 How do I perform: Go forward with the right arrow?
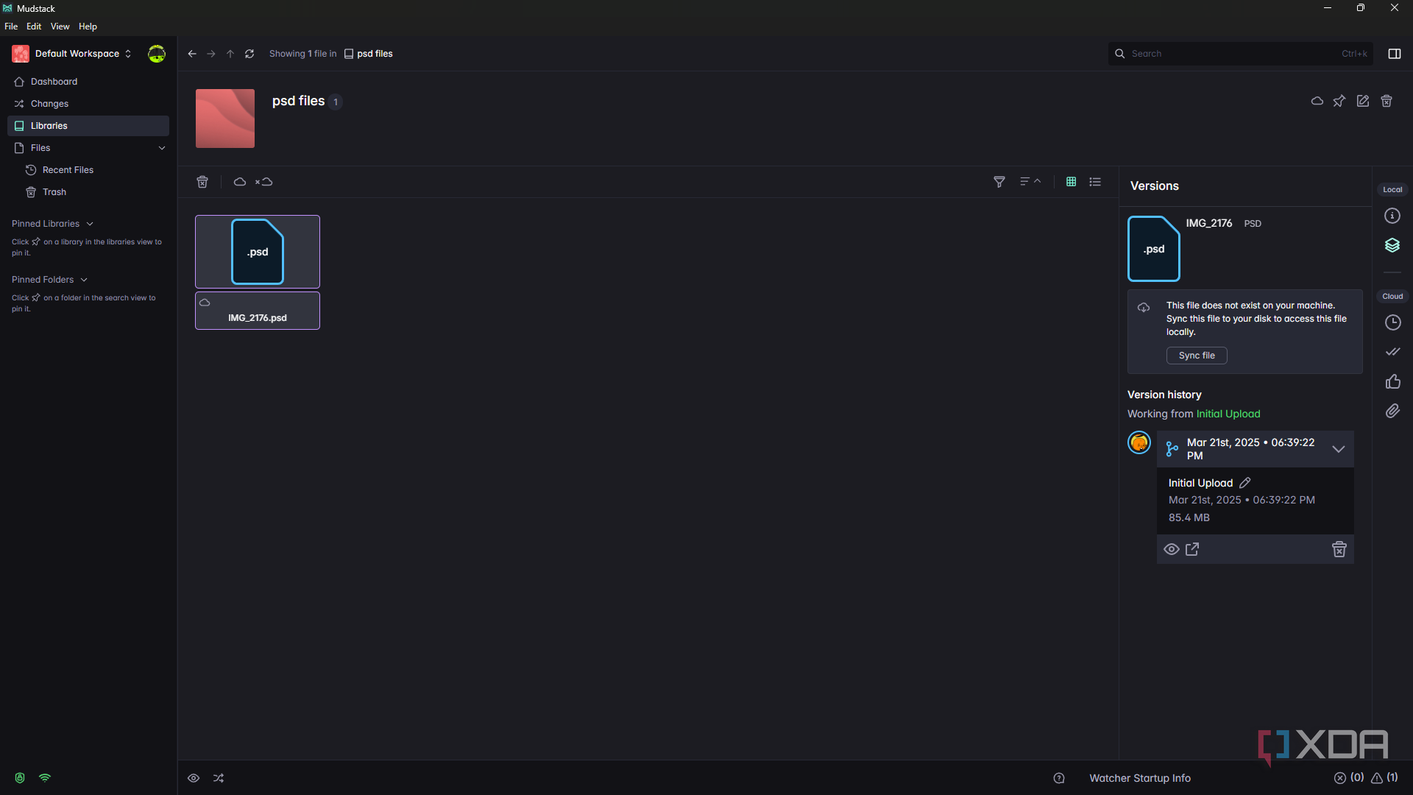pos(211,54)
